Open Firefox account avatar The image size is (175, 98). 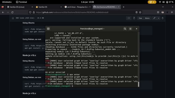(163, 12)
